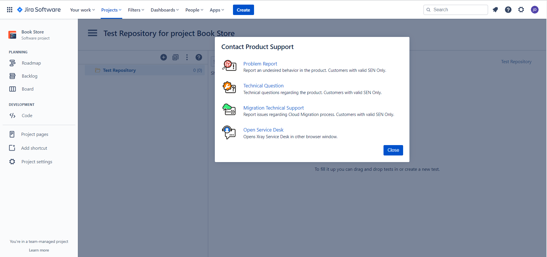Screen dimensions: 547x257
Task: Expand the People dropdown
Action: (x=194, y=10)
